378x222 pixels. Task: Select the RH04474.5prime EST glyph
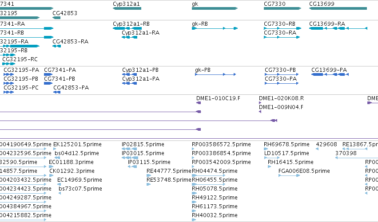point(208,175)
